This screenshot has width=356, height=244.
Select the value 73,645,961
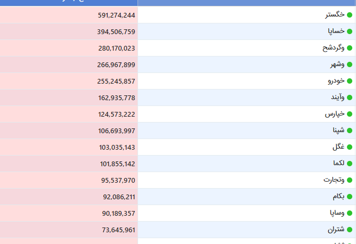[x=118, y=230]
